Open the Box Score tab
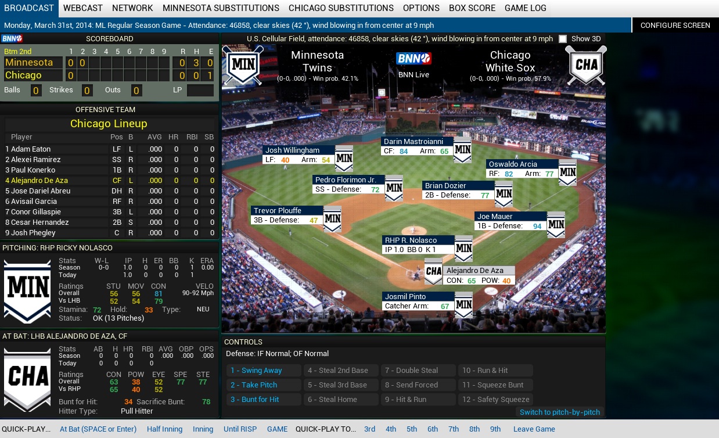 [x=472, y=8]
